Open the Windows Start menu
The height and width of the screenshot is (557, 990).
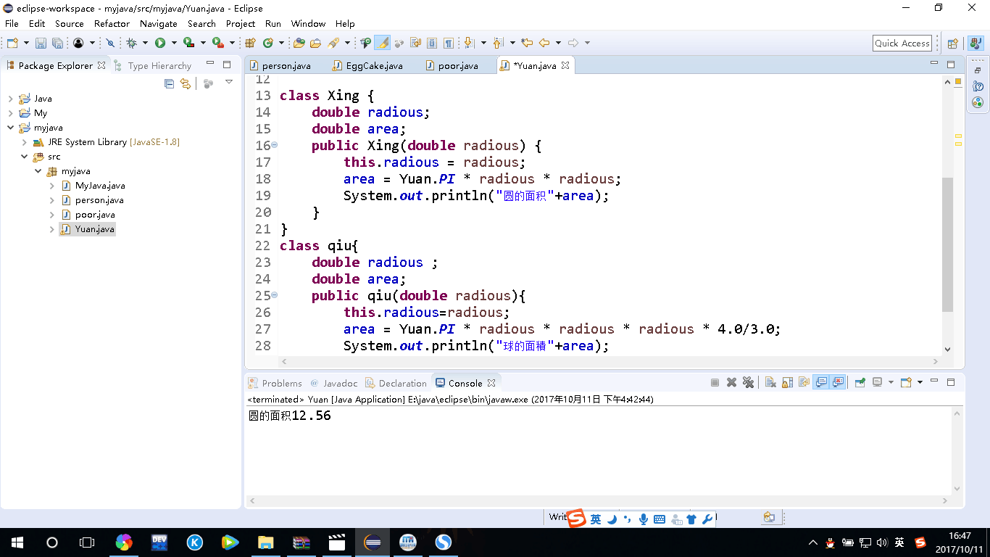(17, 542)
